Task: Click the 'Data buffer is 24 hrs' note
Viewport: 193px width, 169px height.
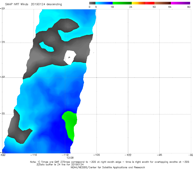Action: tap(60, 165)
